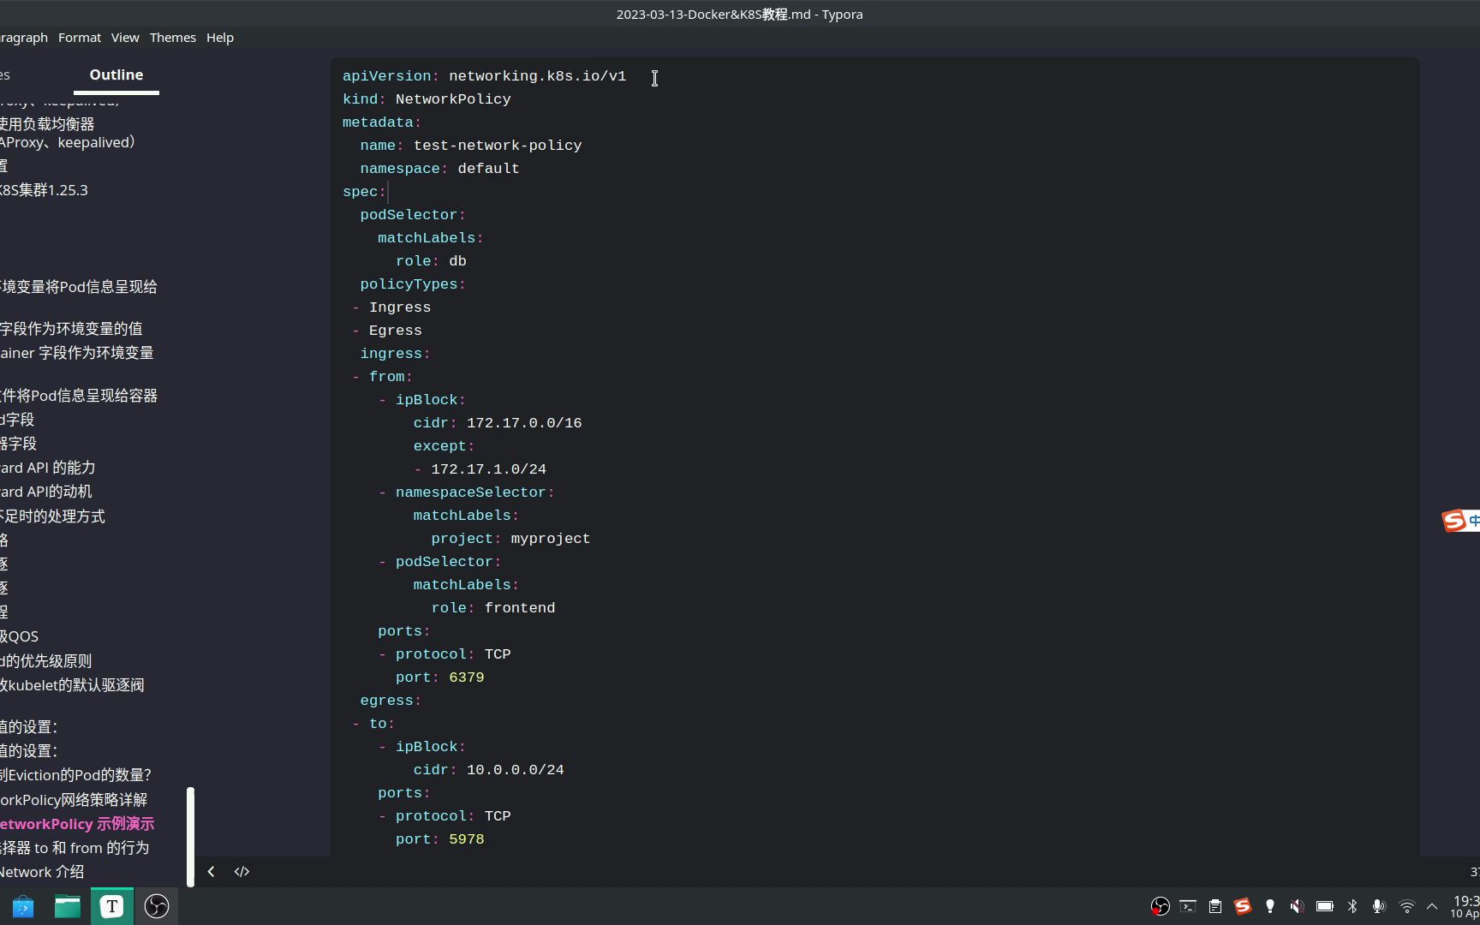Viewport: 1480px width, 925px height.
Task: Click Sogou input method tray icon
Action: point(1243,906)
